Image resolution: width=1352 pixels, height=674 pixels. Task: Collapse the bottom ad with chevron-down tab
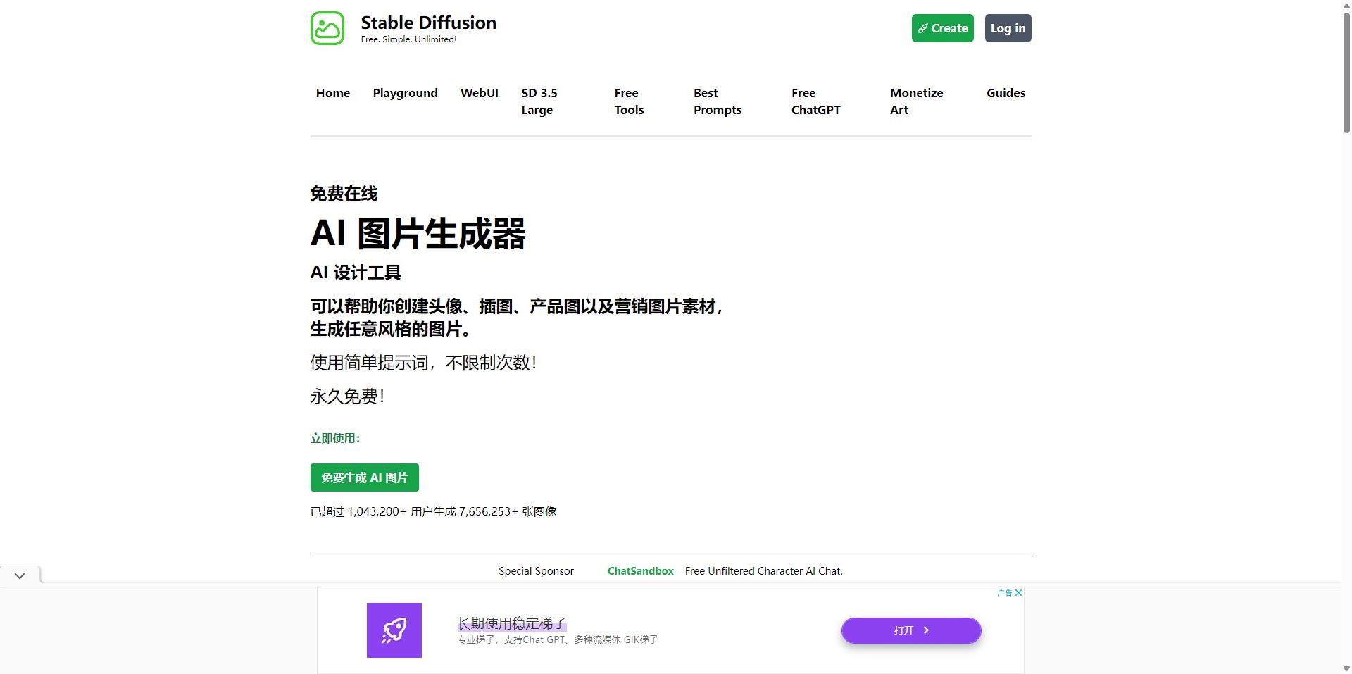pyautogui.click(x=20, y=575)
